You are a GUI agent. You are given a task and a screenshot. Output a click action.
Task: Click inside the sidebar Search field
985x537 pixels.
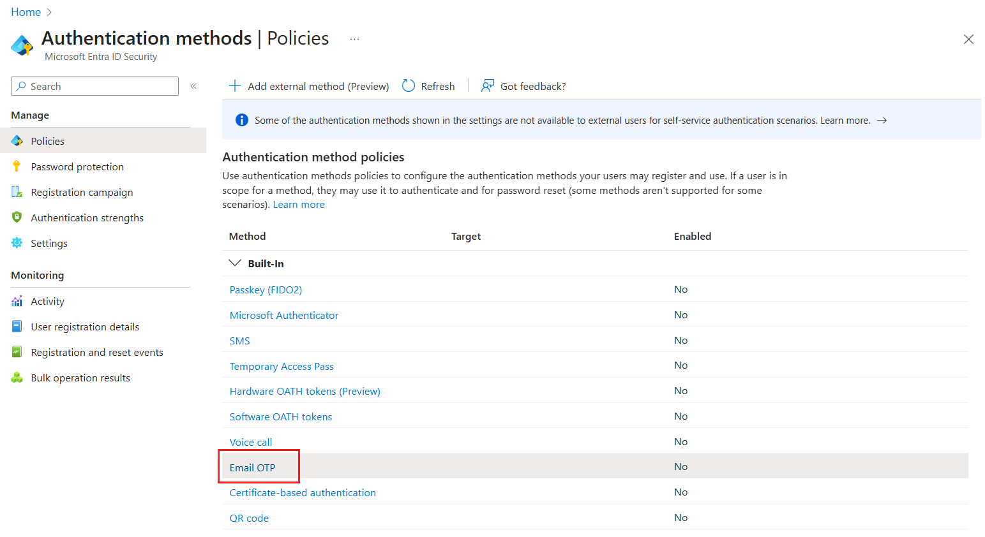pos(94,85)
